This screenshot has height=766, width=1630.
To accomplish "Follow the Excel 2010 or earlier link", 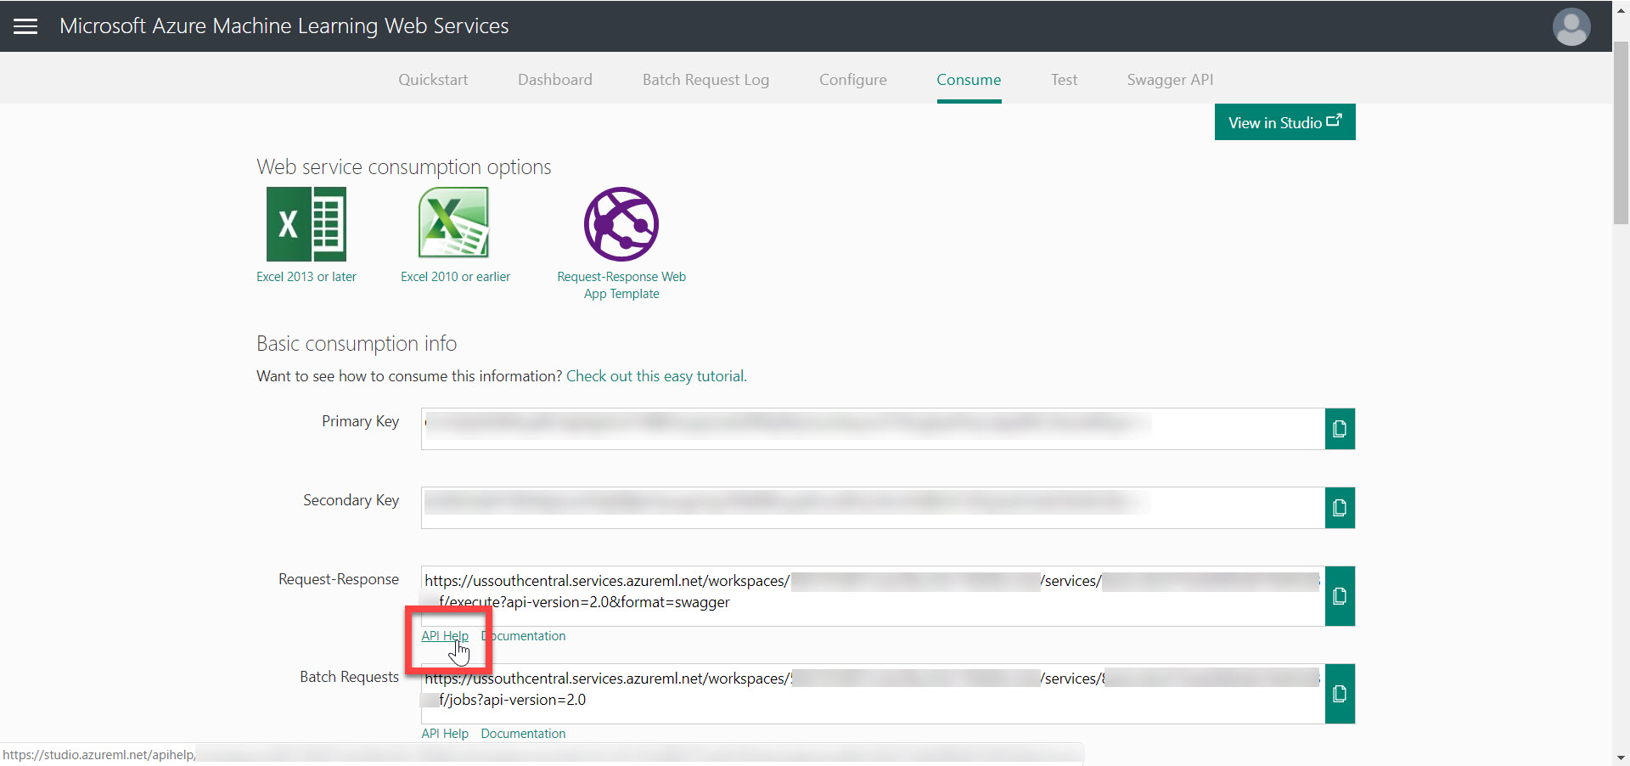I will [x=455, y=277].
